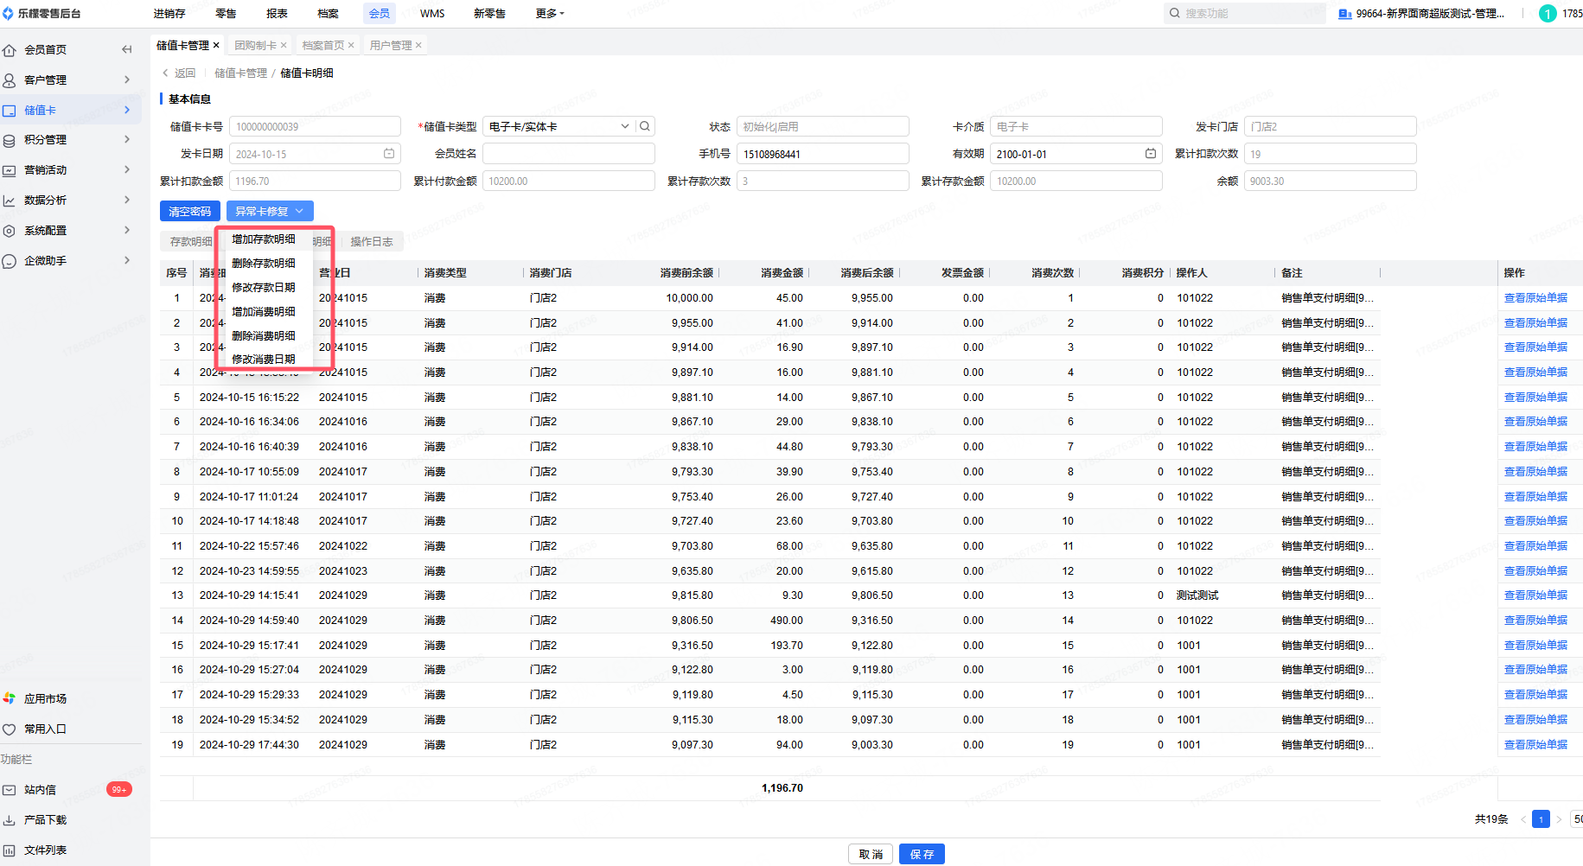This screenshot has width=1583, height=866.
Task: Click page 1 pagination button
Action: (1541, 819)
